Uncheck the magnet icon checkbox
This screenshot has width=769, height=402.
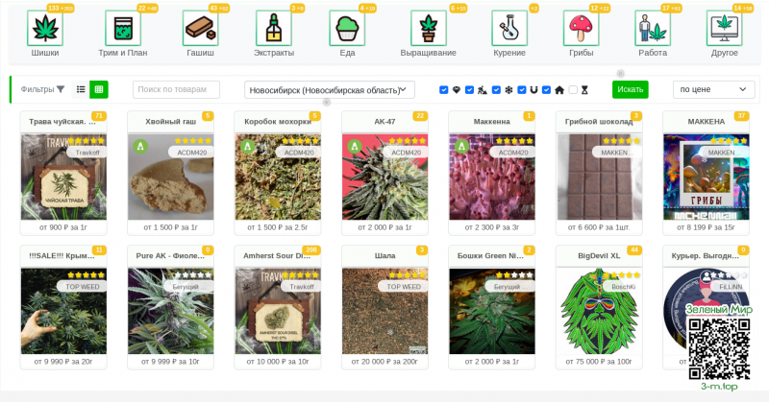click(x=522, y=90)
